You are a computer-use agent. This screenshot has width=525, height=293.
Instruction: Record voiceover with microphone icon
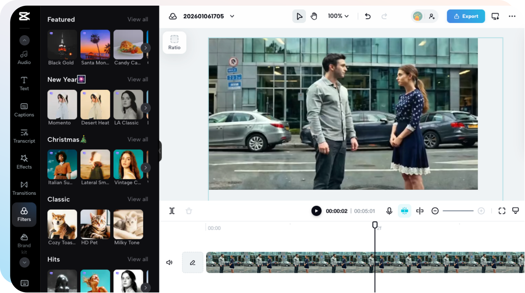click(389, 211)
